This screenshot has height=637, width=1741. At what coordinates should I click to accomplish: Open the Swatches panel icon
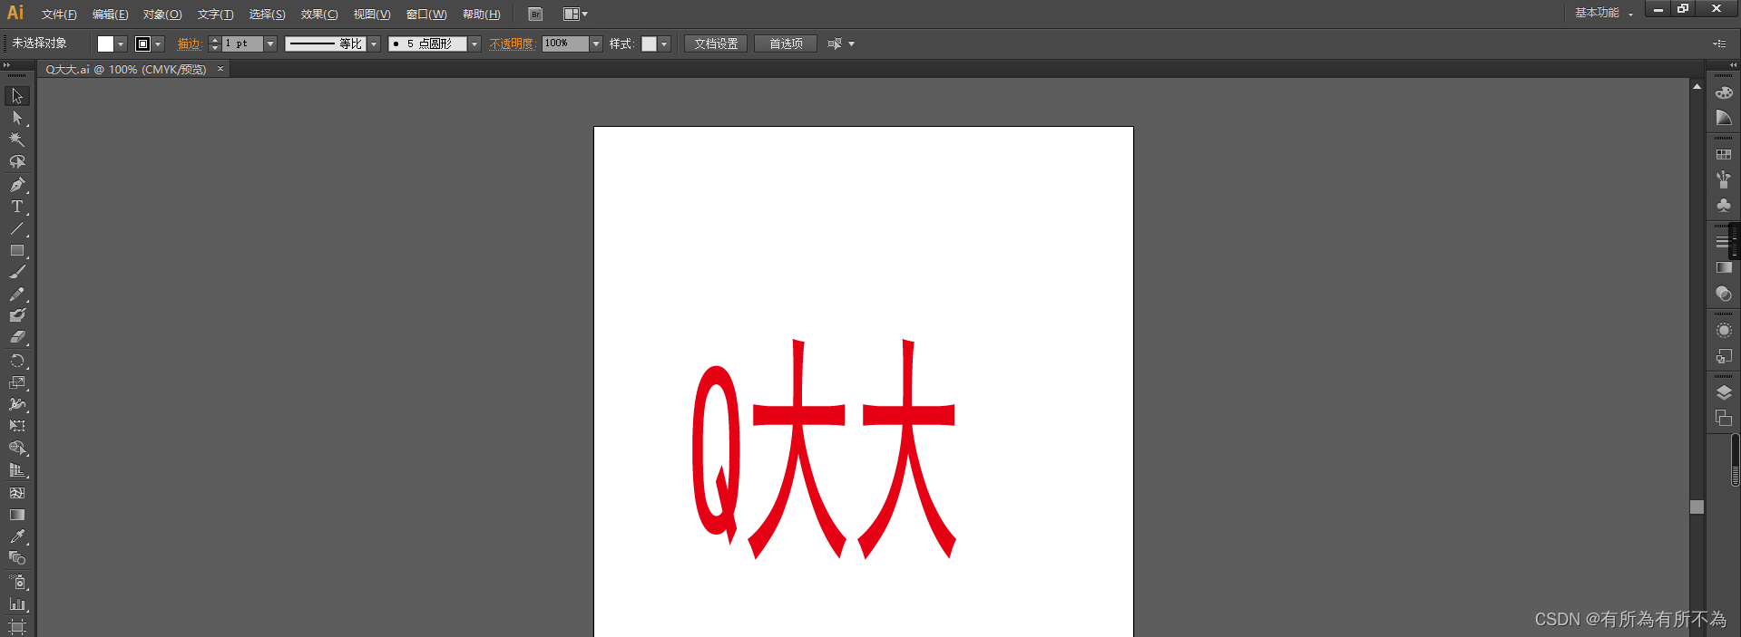coord(1724,155)
